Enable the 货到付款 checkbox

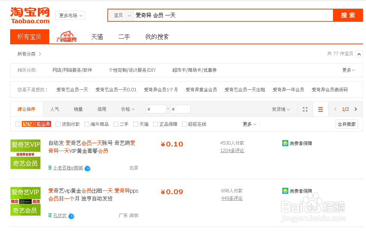tap(58, 124)
